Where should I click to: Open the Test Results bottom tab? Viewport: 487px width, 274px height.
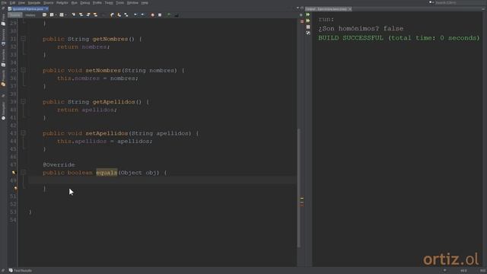(x=21, y=271)
